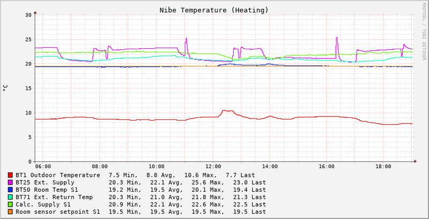This screenshot has height=219, width=429.
Task: Click the orange Room sensor setpoint swatch
Action: coord(10,212)
